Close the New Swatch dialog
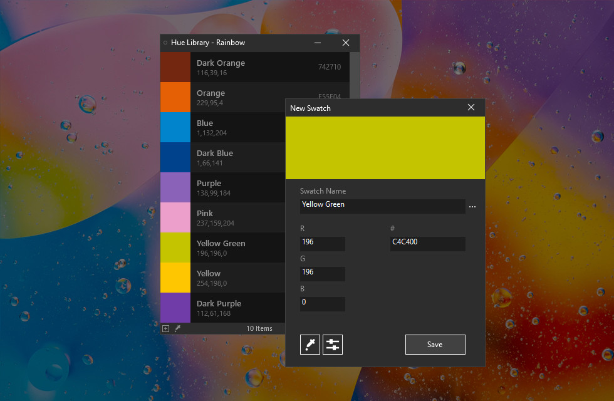This screenshot has height=401, width=614. tap(471, 107)
